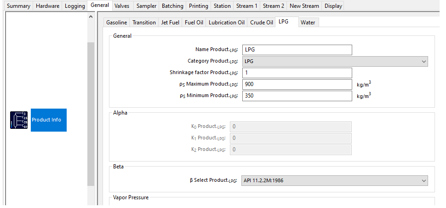
Task: Switch to the Lubrication Oil tab
Action: point(227,23)
